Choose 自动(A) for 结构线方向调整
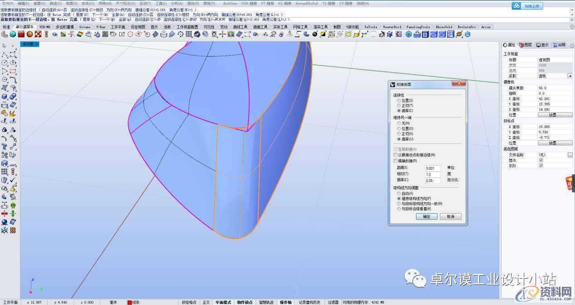The image size is (575, 305). (x=399, y=194)
